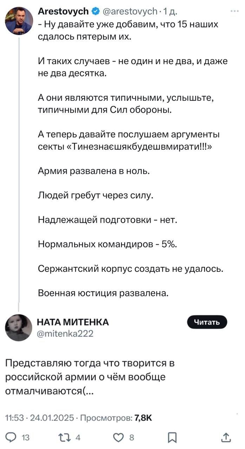
Task: Open the Arestovych display name link
Action: [x=63, y=12]
